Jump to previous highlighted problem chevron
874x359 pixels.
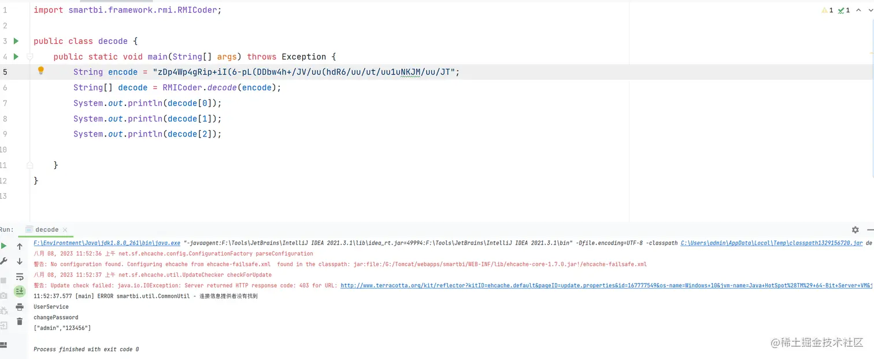point(858,10)
